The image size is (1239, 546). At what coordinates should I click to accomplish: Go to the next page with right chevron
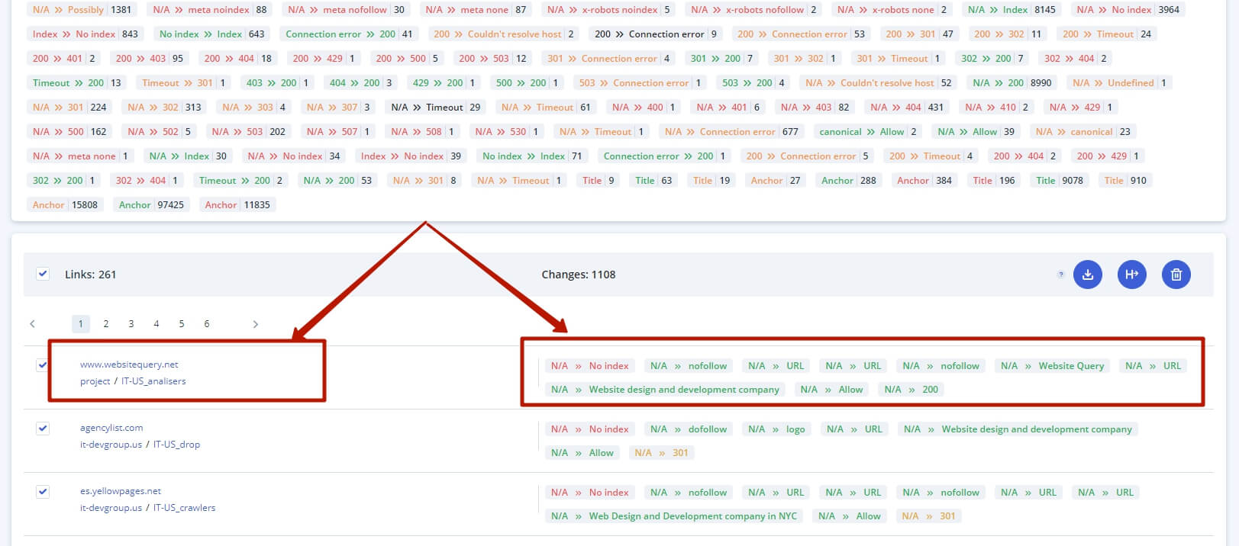(255, 324)
